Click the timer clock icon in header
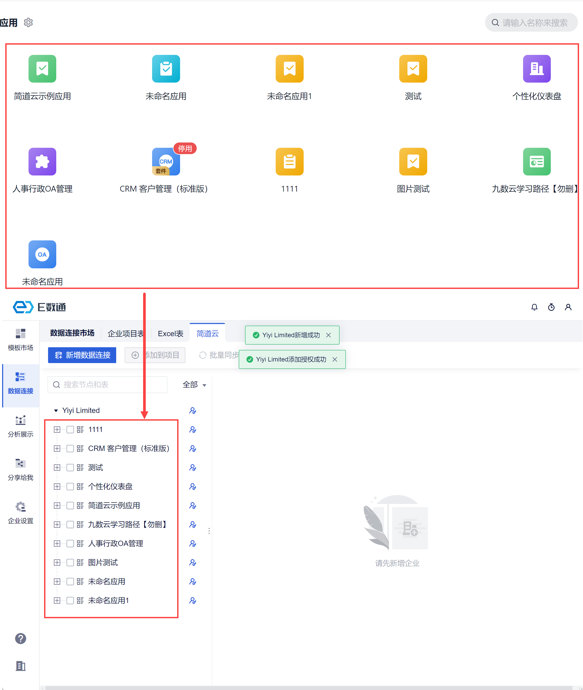 [551, 307]
